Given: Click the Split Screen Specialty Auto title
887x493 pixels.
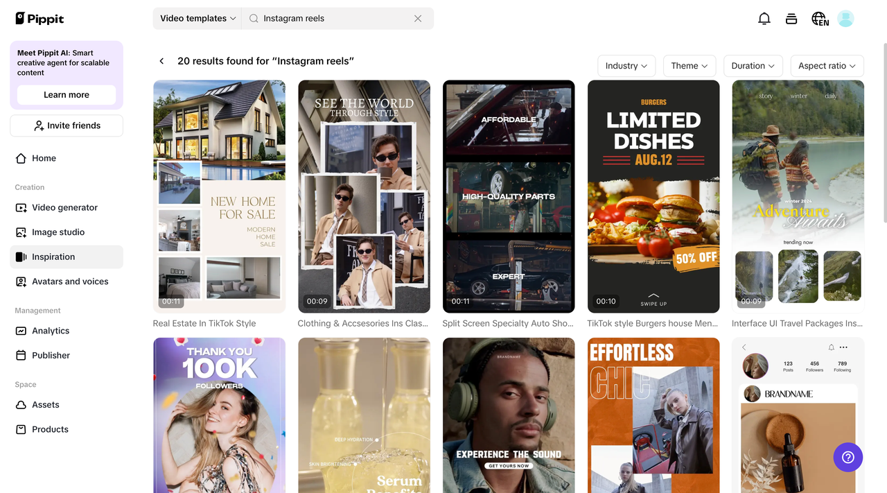Looking at the screenshot, I should [508, 323].
